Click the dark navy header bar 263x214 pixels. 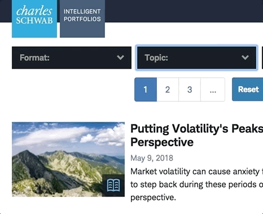click(x=184, y=11)
